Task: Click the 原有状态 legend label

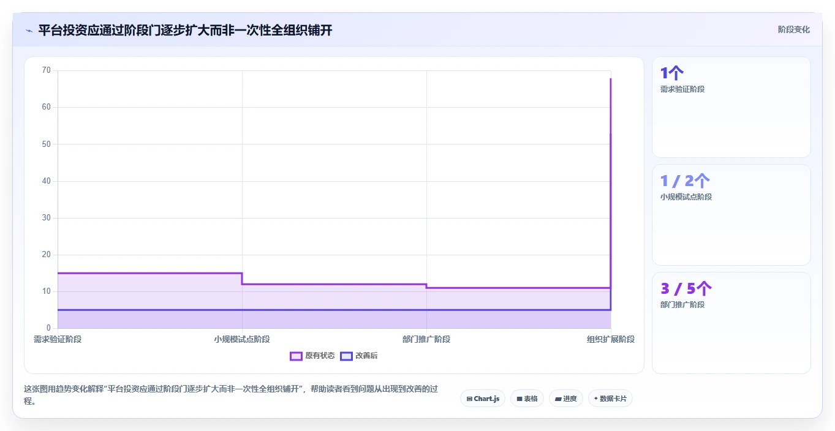Action: pyautogui.click(x=320, y=356)
